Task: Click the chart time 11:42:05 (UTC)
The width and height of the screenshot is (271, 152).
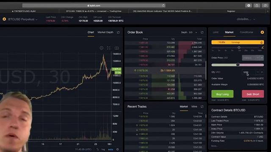Action: [x=83, y=149]
